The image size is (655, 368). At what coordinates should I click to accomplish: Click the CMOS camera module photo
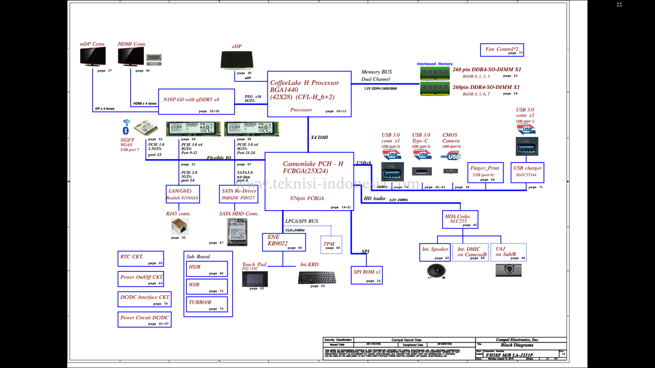tap(451, 171)
